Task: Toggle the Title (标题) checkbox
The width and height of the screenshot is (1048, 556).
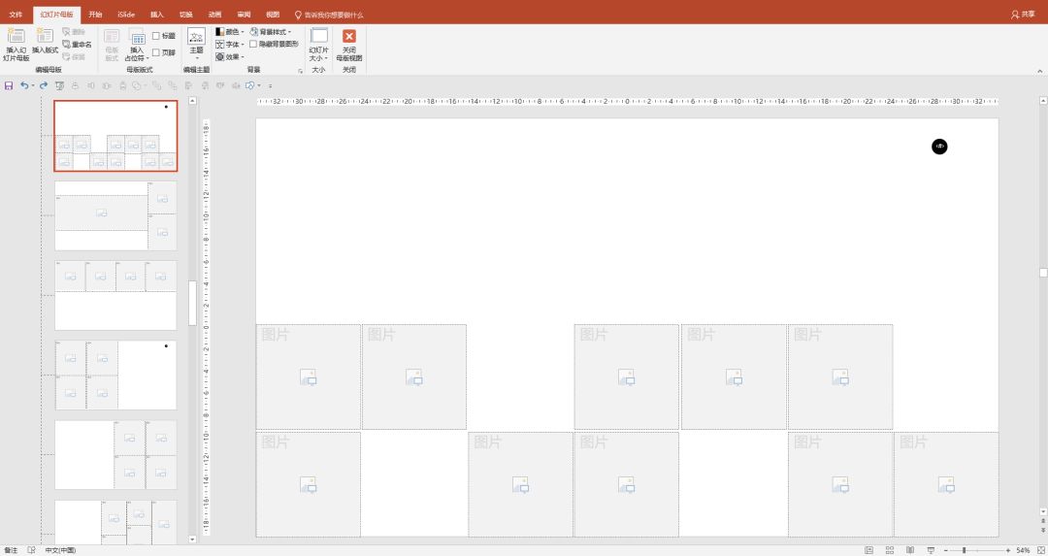Action: [x=155, y=36]
